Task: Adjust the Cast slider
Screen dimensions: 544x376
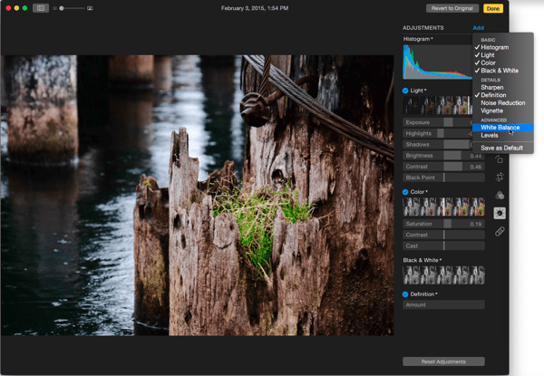Action: click(443, 246)
